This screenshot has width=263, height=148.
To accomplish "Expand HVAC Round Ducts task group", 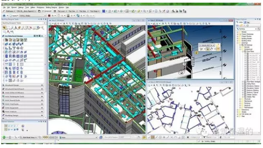I will (x=23, y=100).
